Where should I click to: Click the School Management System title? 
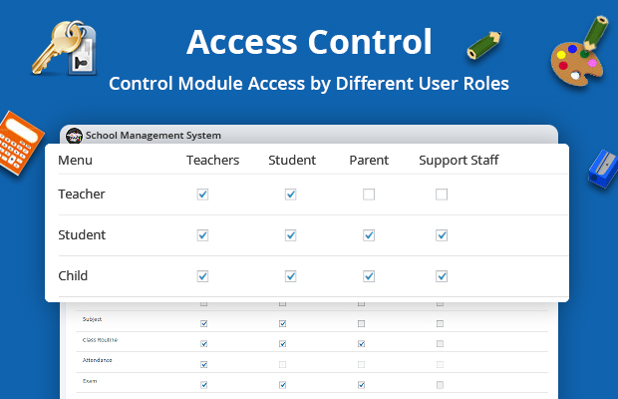tap(154, 136)
